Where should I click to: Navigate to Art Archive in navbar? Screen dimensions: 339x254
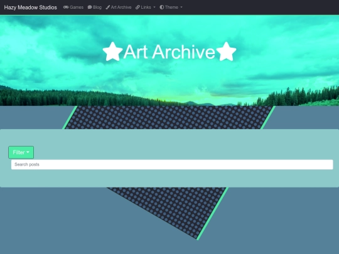point(119,8)
